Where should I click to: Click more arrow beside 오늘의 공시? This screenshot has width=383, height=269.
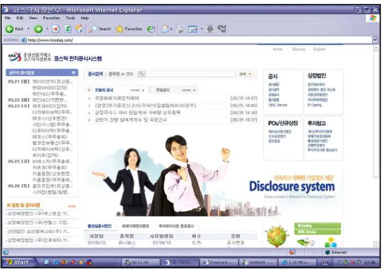tap(137, 90)
